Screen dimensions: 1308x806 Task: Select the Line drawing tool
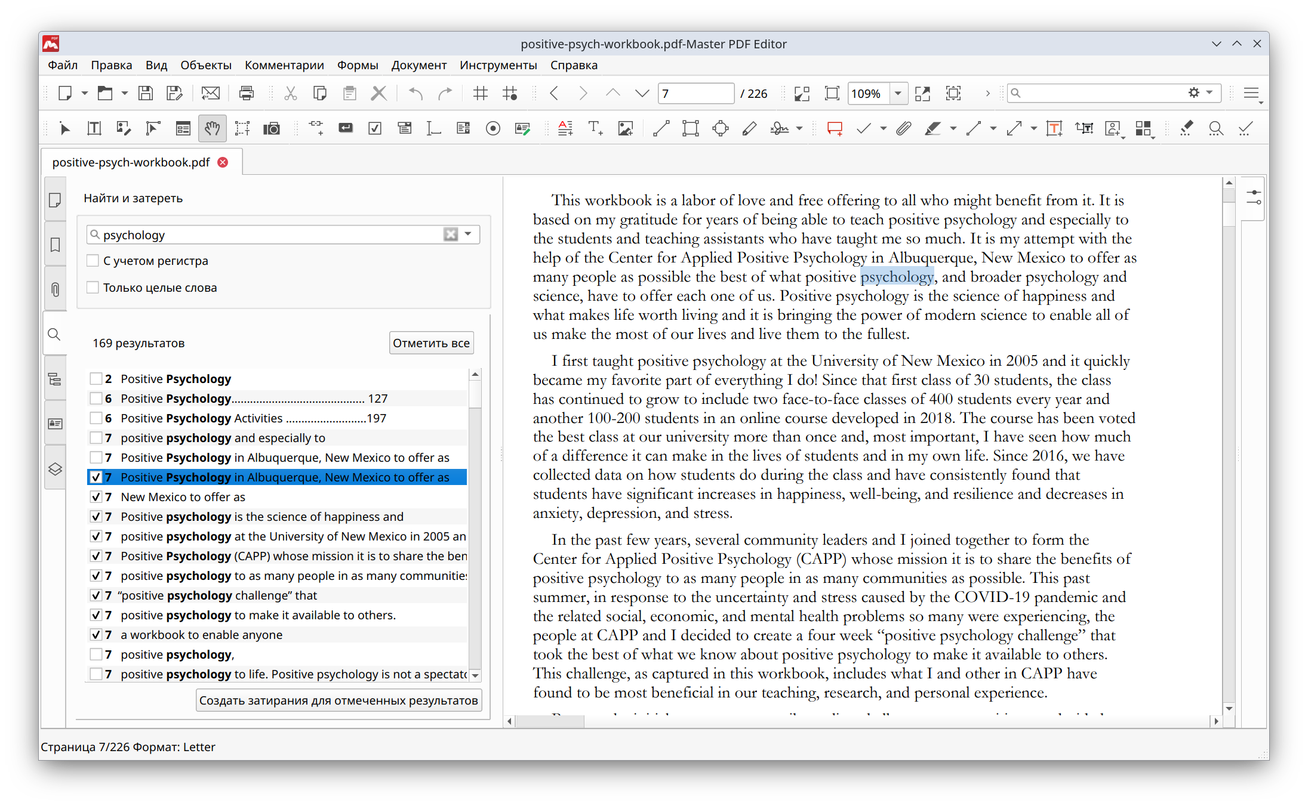661,128
